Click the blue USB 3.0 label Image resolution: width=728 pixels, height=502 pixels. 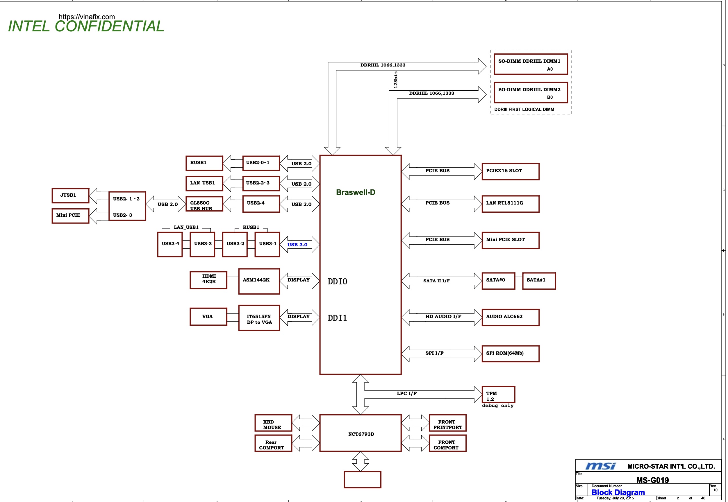point(297,245)
